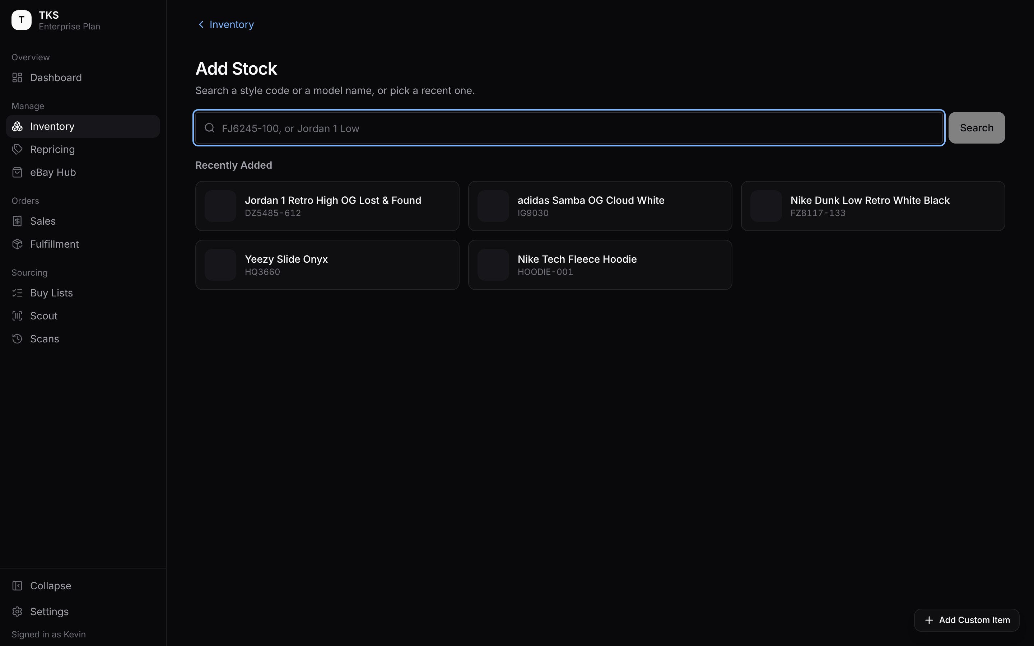The width and height of the screenshot is (1034, 646).
Task: Open Dashboard via its grid icon
Action: [x=17, y=77]
